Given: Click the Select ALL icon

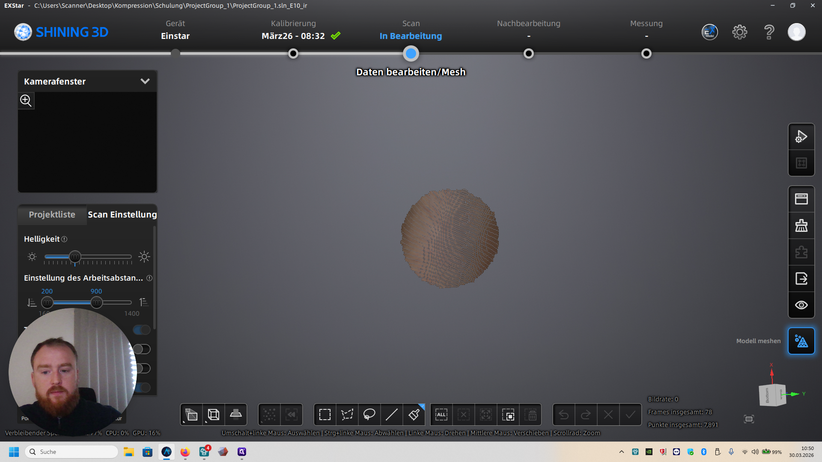Looking at the screenshot, I should (441, 415).
